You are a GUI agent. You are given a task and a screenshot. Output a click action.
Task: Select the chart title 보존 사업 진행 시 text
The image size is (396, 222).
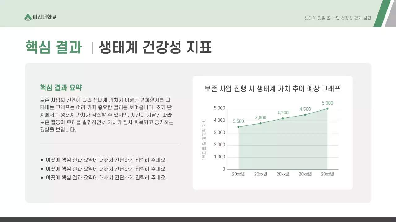272,88
